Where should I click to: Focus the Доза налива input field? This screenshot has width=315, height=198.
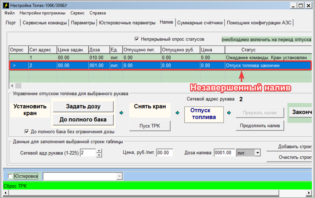click(225, 153)
